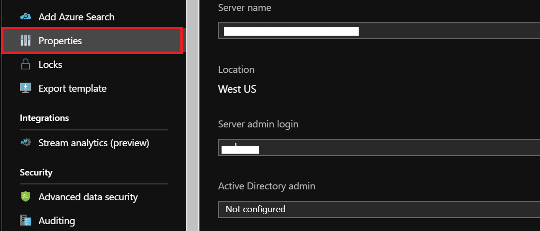Click the Advanced data security shield icon
Viewport: 540px width, 231px height.
tap(25, 197)
